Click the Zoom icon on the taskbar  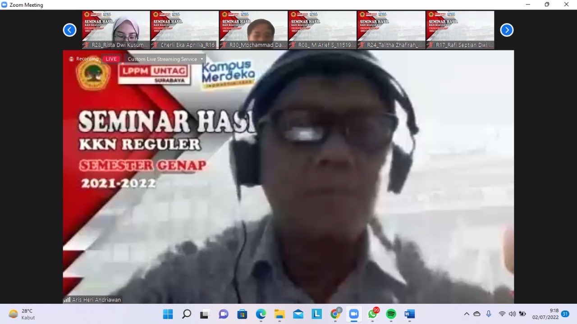[x=354, y=314]
